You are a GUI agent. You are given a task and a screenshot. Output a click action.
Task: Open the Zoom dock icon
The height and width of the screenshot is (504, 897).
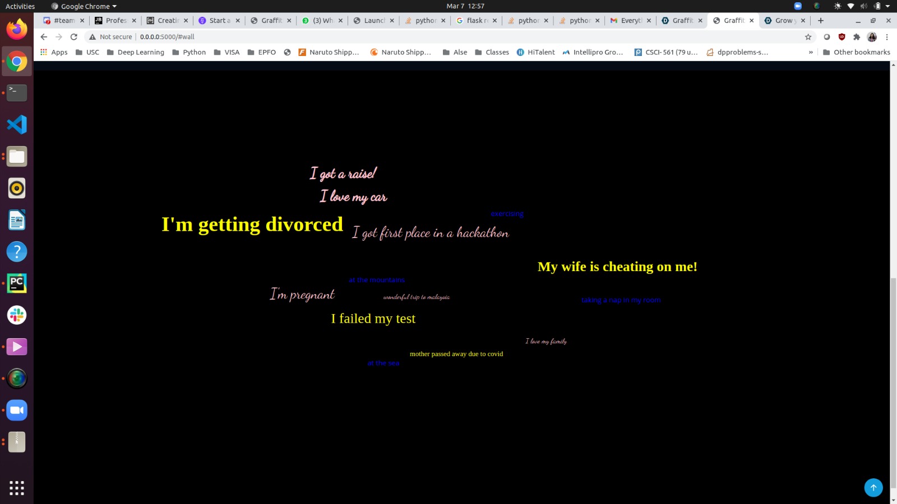(x=17, y=410)
